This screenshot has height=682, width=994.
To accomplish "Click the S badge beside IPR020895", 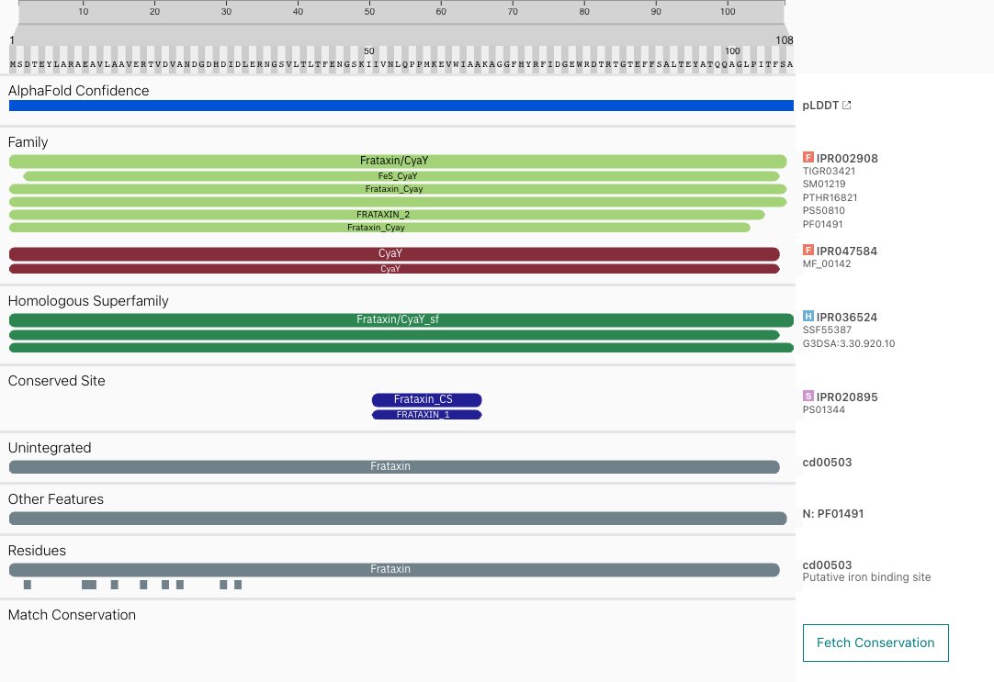I will point(808,396).
